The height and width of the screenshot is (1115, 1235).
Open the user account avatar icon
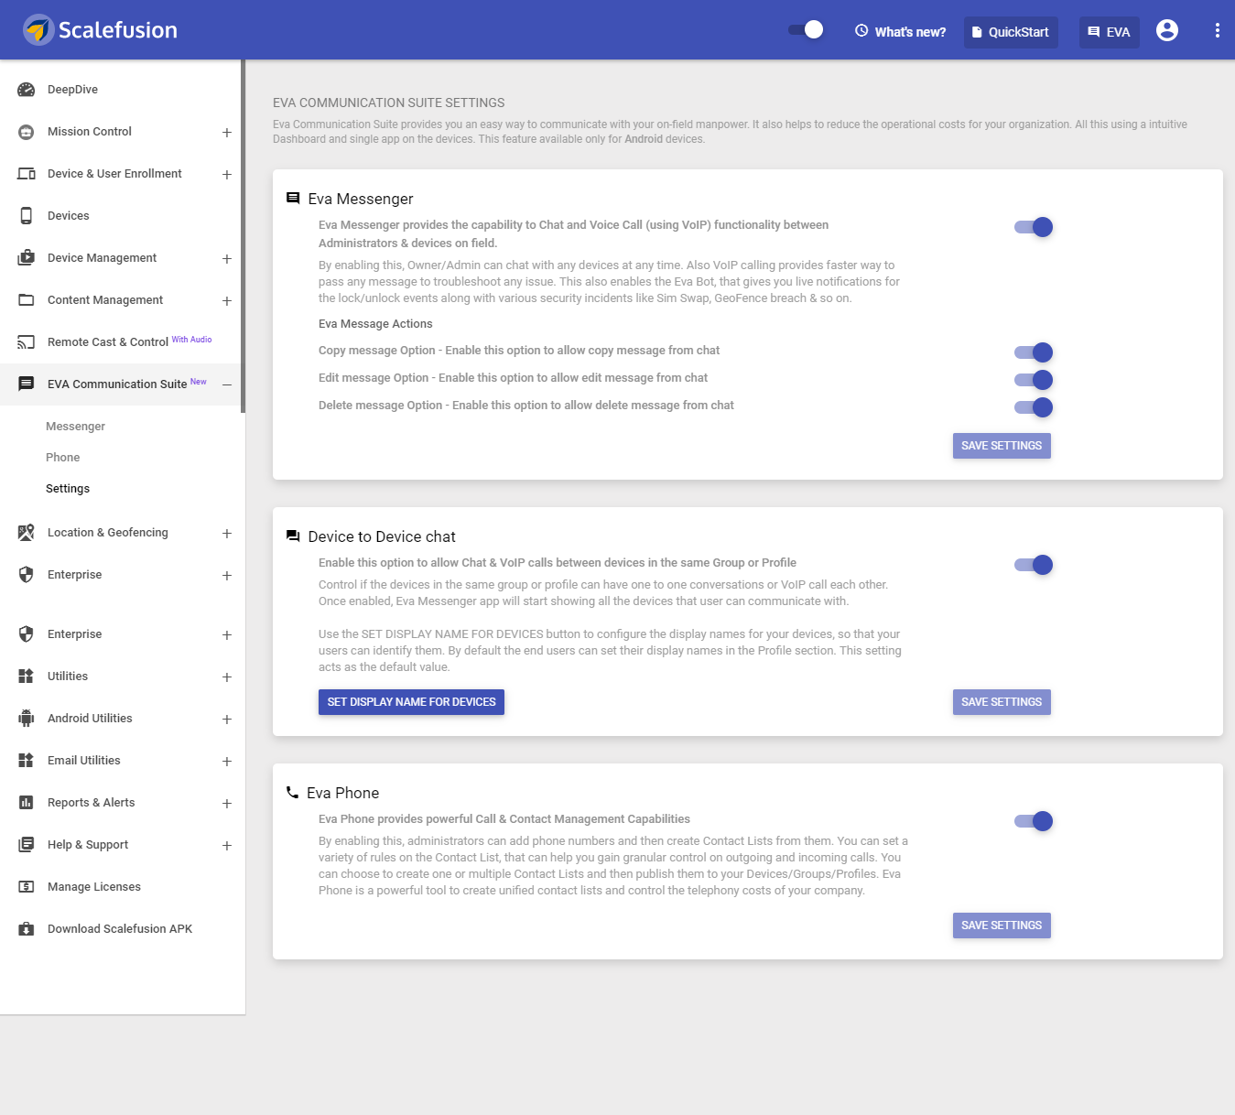[x=1167, y=30]
